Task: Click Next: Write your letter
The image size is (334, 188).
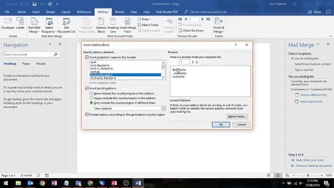Action: (x=309, y=160)
